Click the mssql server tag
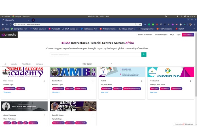This screenshot has height=140, width=197. pos(33,123)
